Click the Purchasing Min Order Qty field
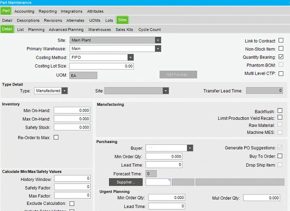Screen dimensions: 290x211 click(x=164, y=157)
